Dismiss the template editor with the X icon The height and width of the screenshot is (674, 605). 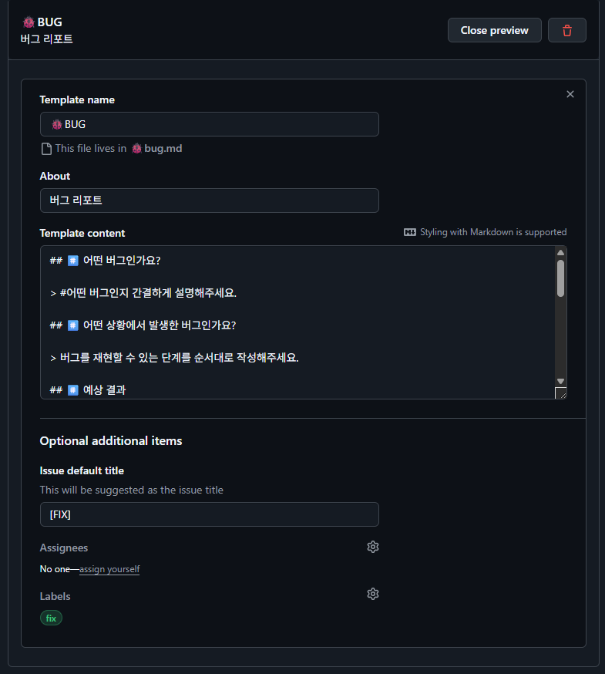(570, 94)
